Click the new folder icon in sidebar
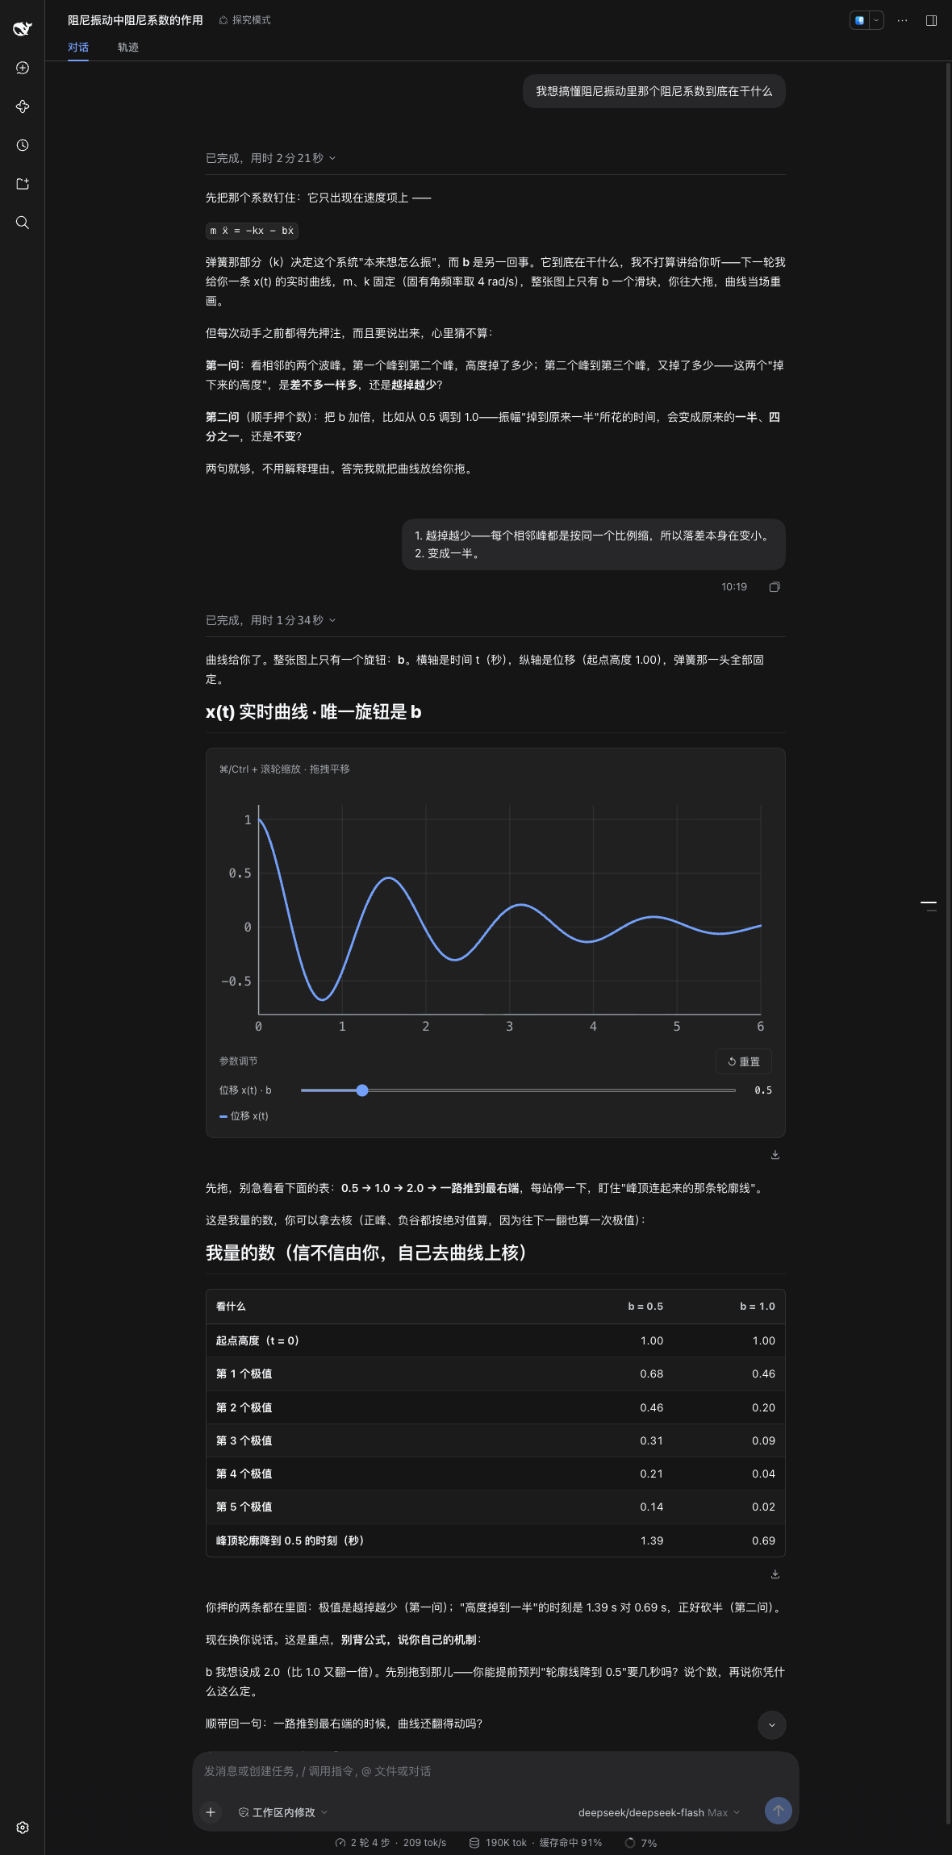Image resolution: width=952 pixels, height=1855 pixels. 23,184
